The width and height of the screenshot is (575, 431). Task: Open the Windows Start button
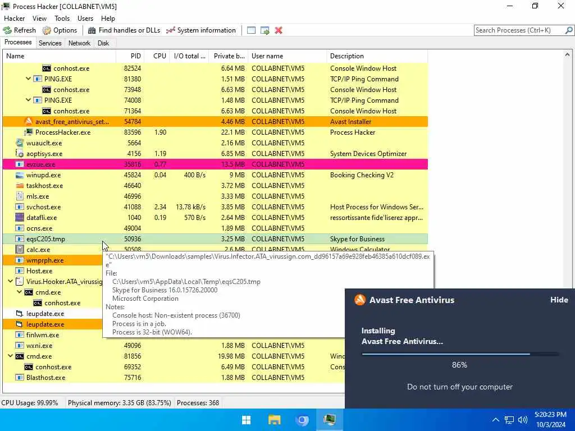tap(247, 420)
